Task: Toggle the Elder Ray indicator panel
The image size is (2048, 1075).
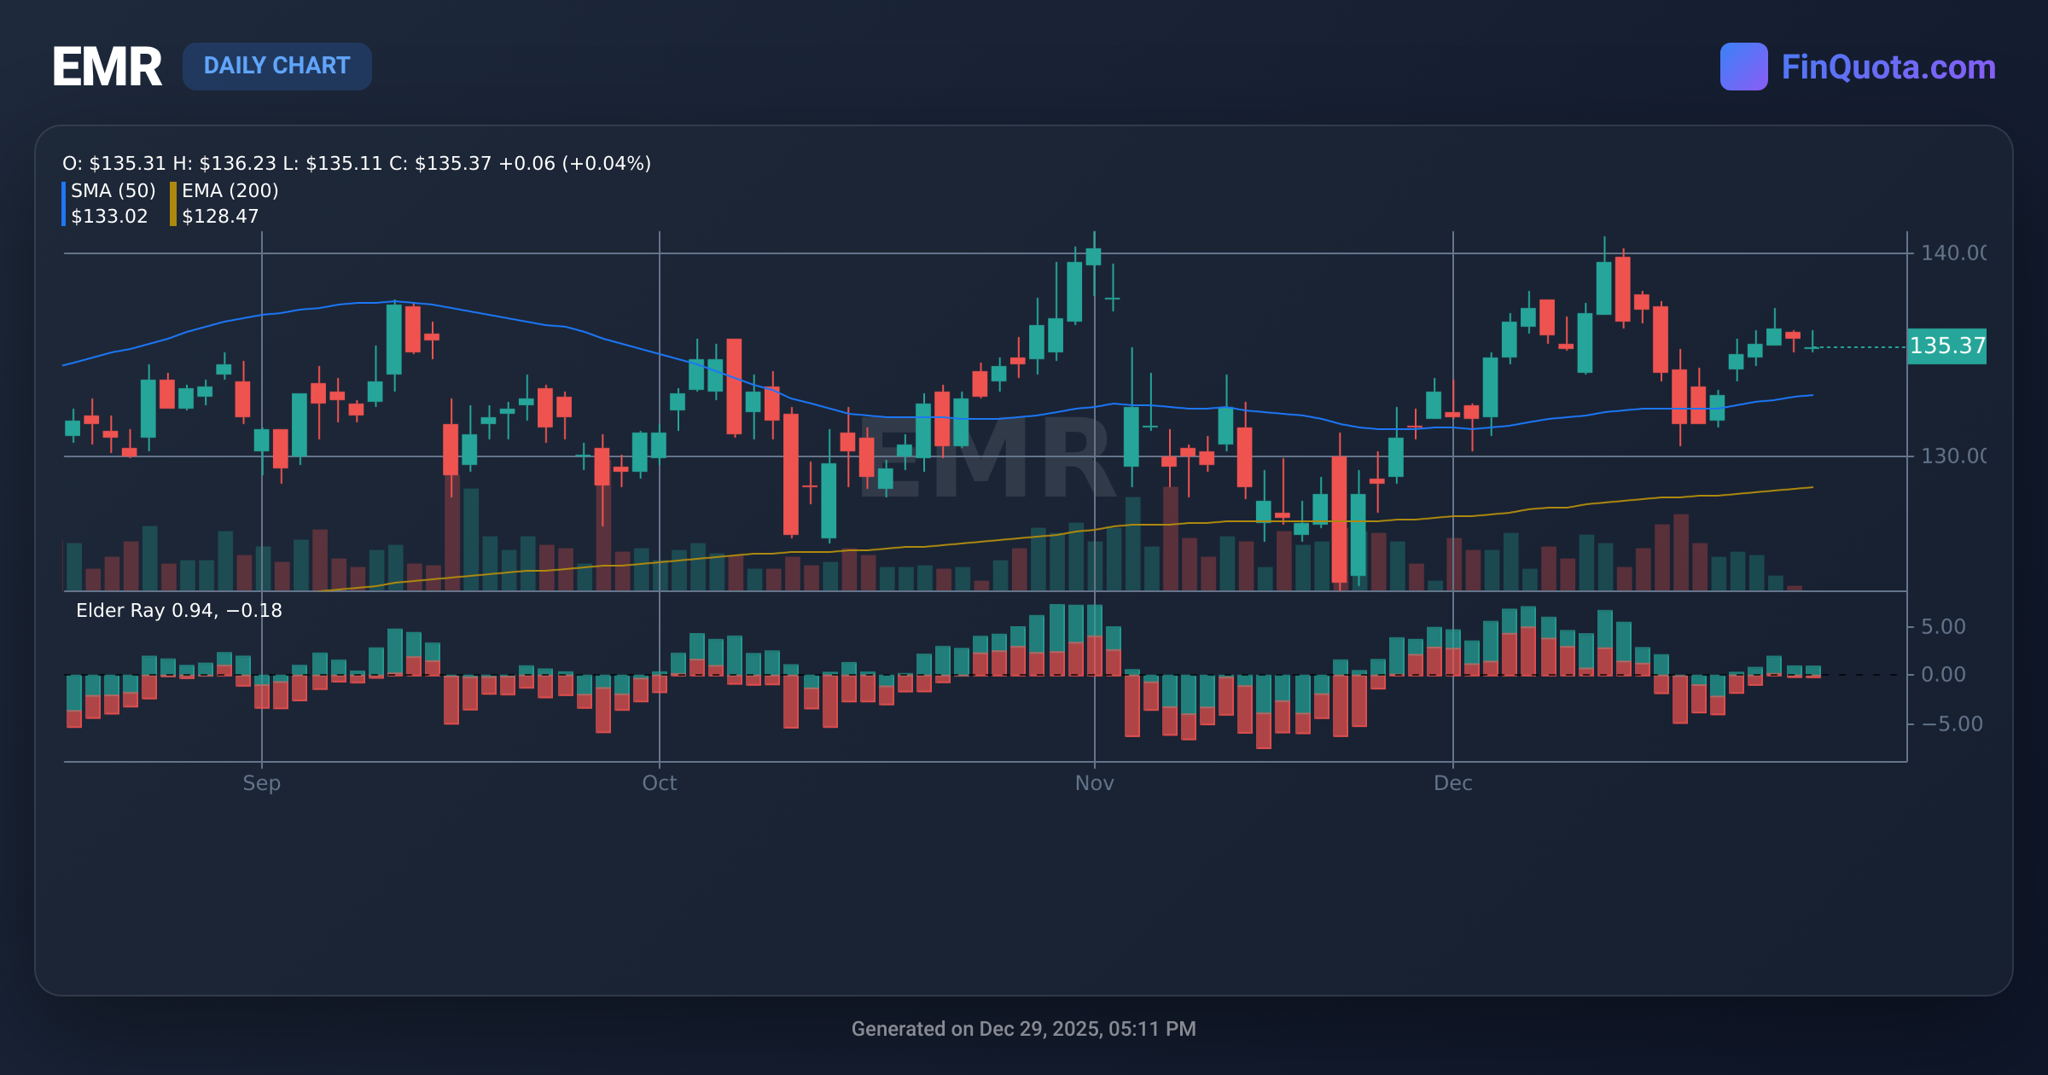Action: (178, 610)
